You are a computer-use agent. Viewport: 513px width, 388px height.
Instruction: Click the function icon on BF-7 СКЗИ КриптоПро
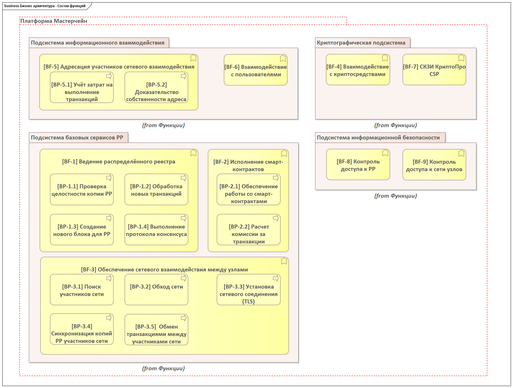[461, 58]
